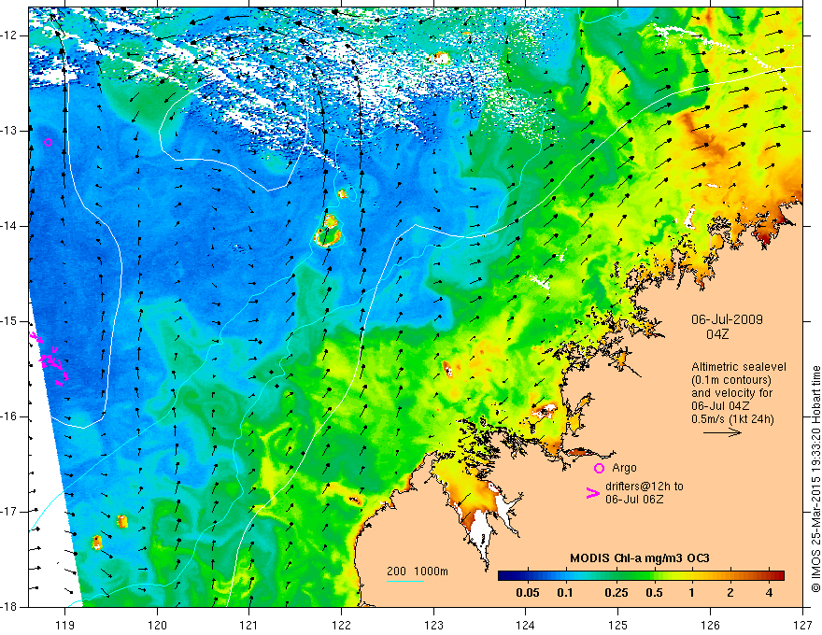822x635 pixels.
Task: Click the MODIS chlorophyll colorbar
Action: [x=641, y=575]
